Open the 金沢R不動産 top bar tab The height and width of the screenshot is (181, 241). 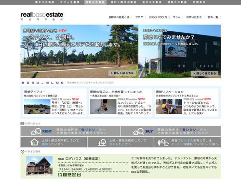[152, 2]
